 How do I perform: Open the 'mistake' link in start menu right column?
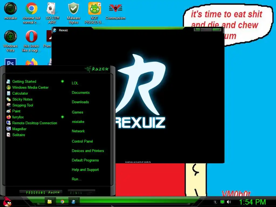point(78,122)
